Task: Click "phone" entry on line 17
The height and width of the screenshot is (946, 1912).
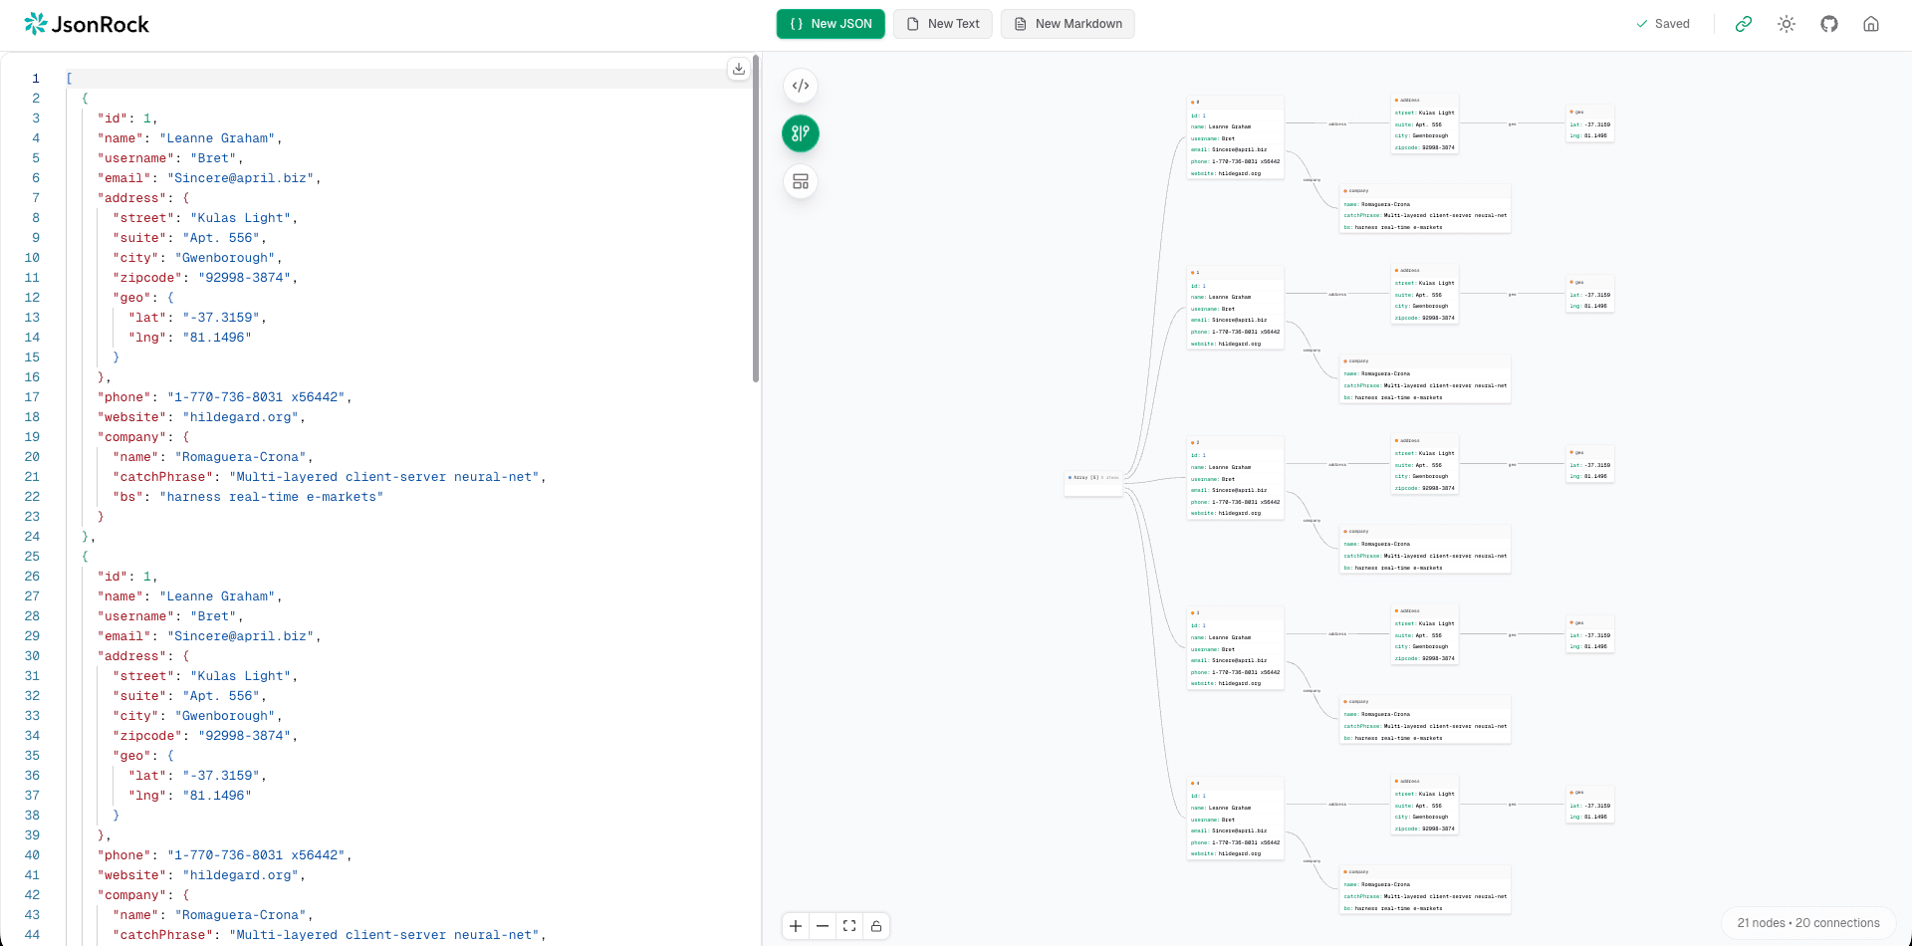Action: 225,397
